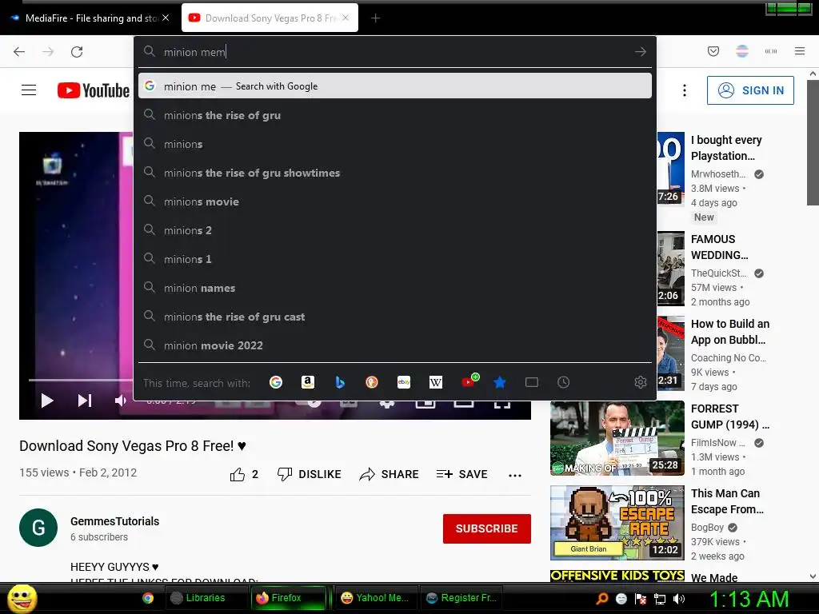
Task: Reload the page with the refresh icon
Action: point(77,52)
